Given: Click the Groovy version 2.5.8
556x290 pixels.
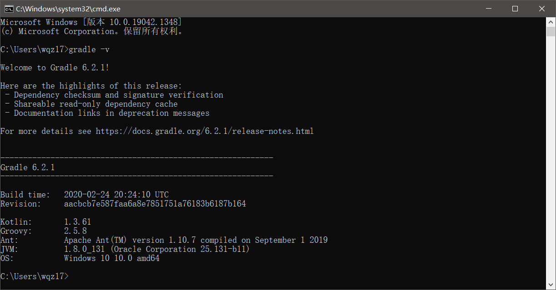Looking at the screenshot, I should click(x=75, y=231).
